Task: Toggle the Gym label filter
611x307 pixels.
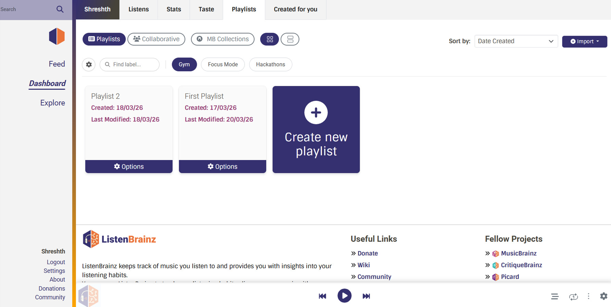Action: coord(184,64)
